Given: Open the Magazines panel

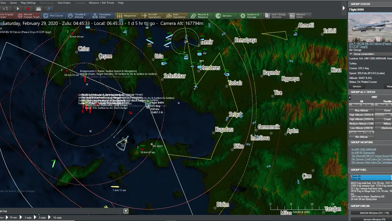Looking at the screenshot, I should pos(127,16).
